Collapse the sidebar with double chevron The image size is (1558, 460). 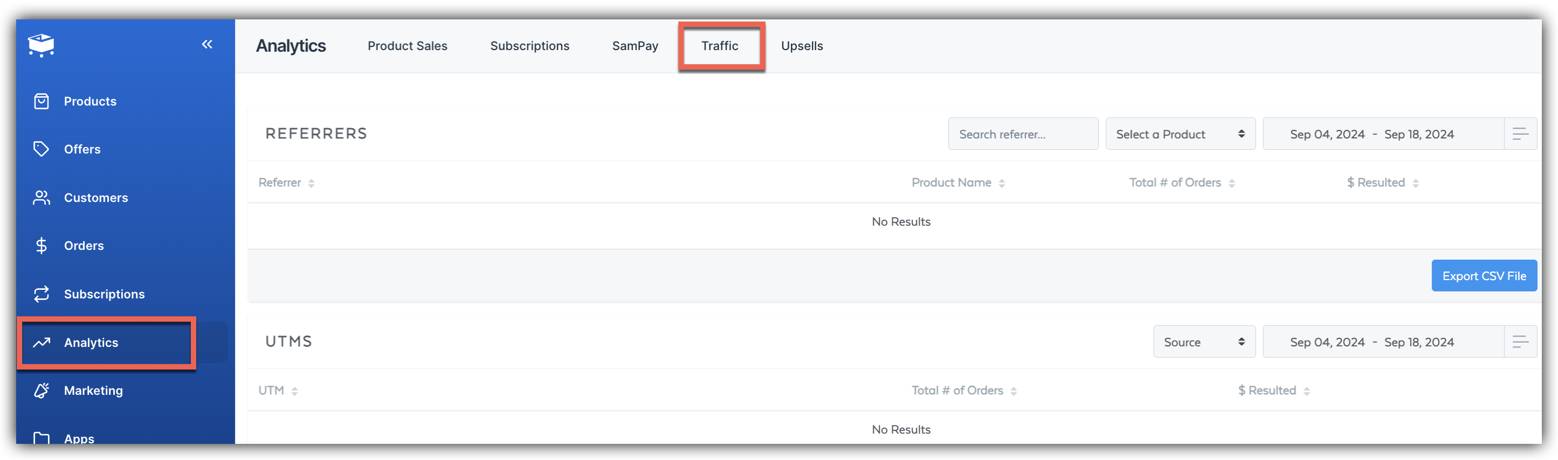coord(207,44)
